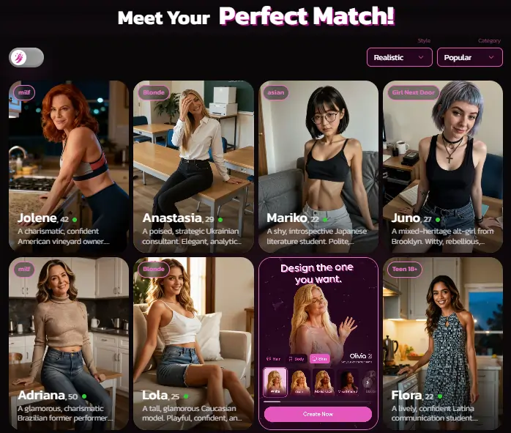
Task: Click the Blonde tag on Anastasia's card
Action: [154, 92]
